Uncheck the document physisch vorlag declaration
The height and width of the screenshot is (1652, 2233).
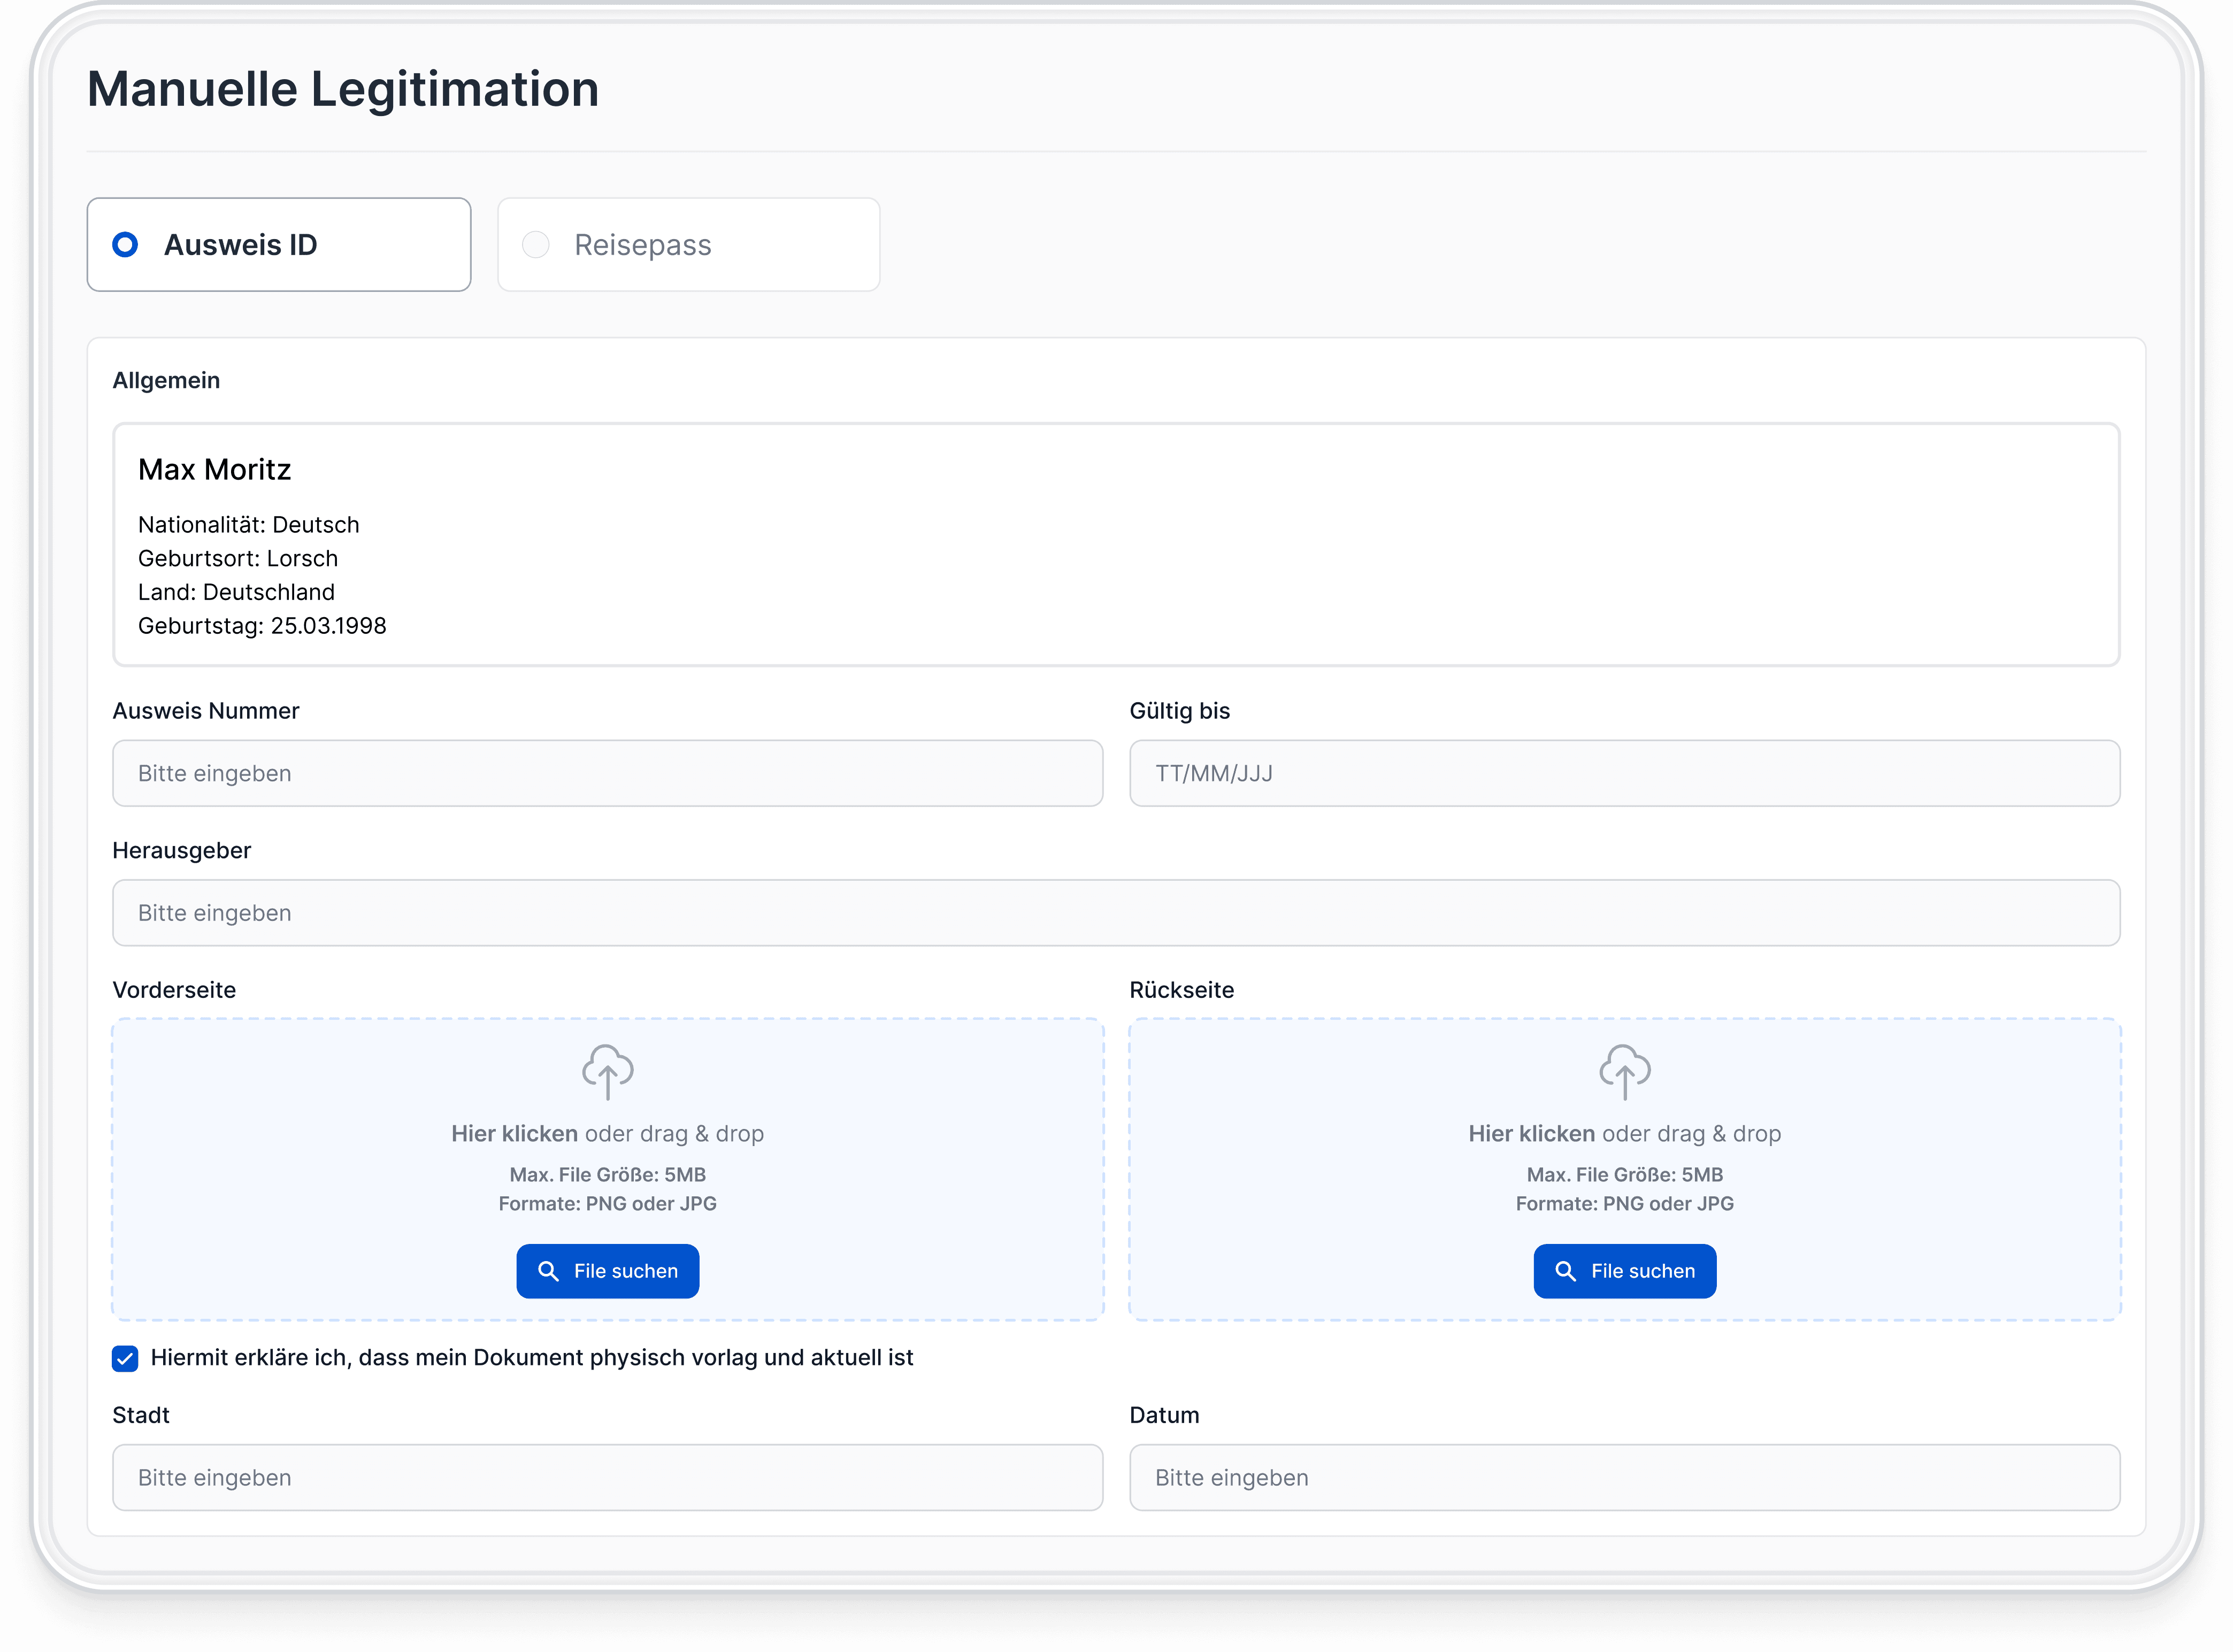(125, 1358)
